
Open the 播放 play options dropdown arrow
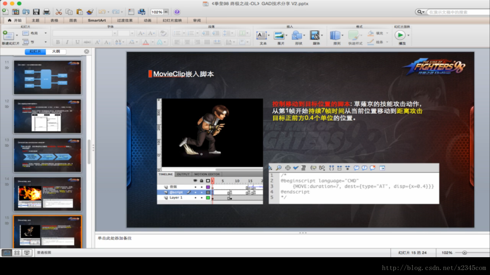[408, 35]
